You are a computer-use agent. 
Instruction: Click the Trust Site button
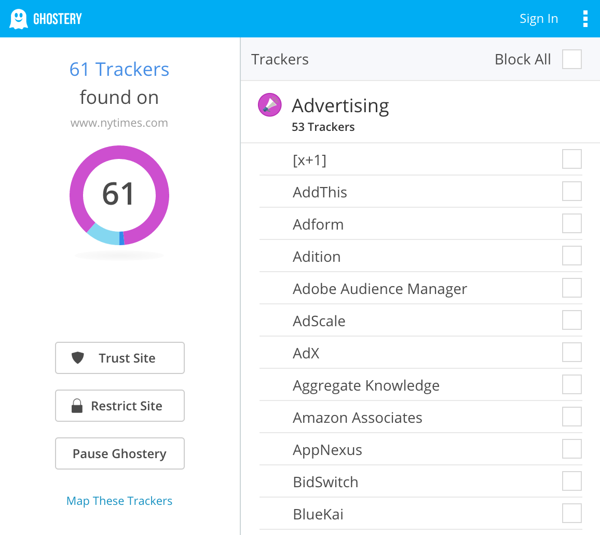[120, 358]
